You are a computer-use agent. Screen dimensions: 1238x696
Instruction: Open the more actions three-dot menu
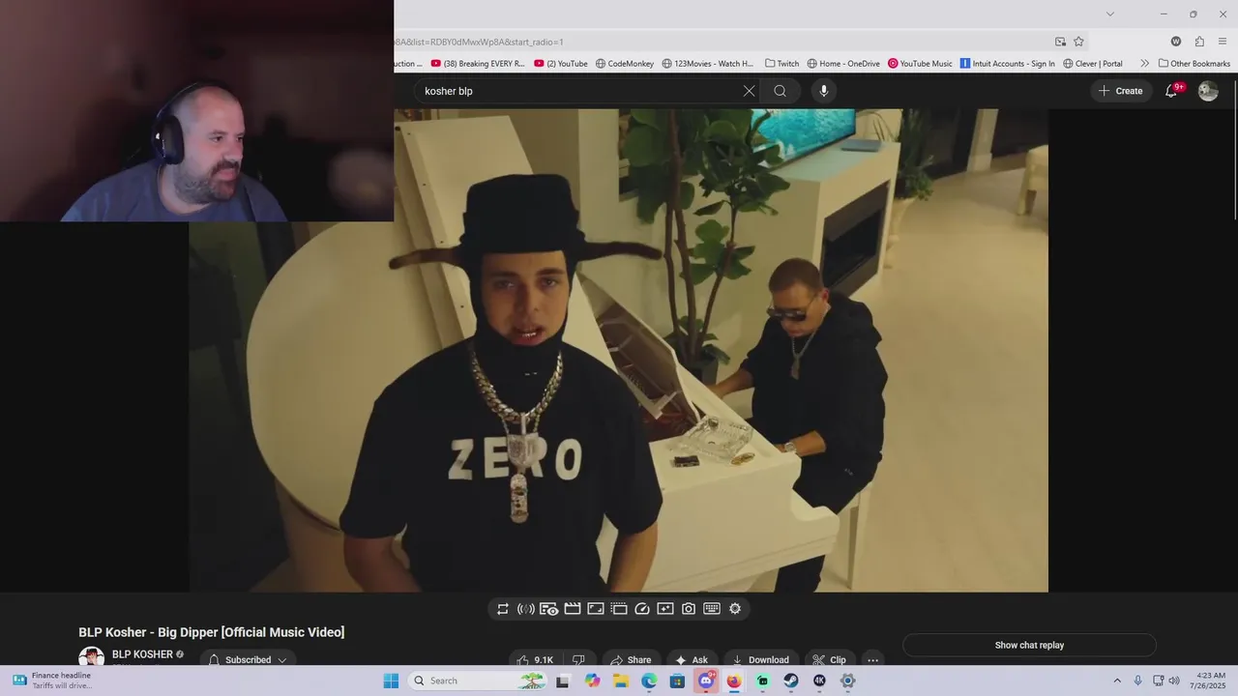(x=872, y=659)
